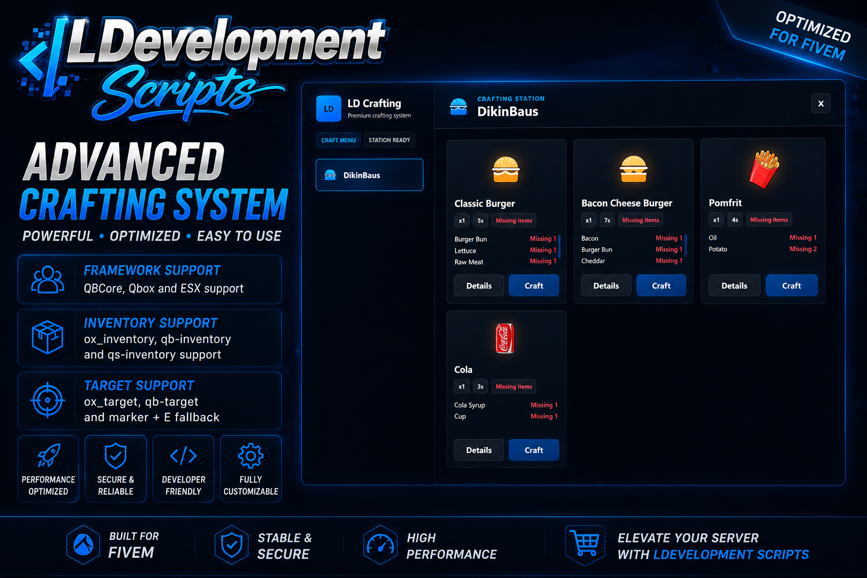The width and height of the screenshot is (867, 578).
Task: Click Bacon Cheese Burger Missing items badge
Action: tap(641, 220)
